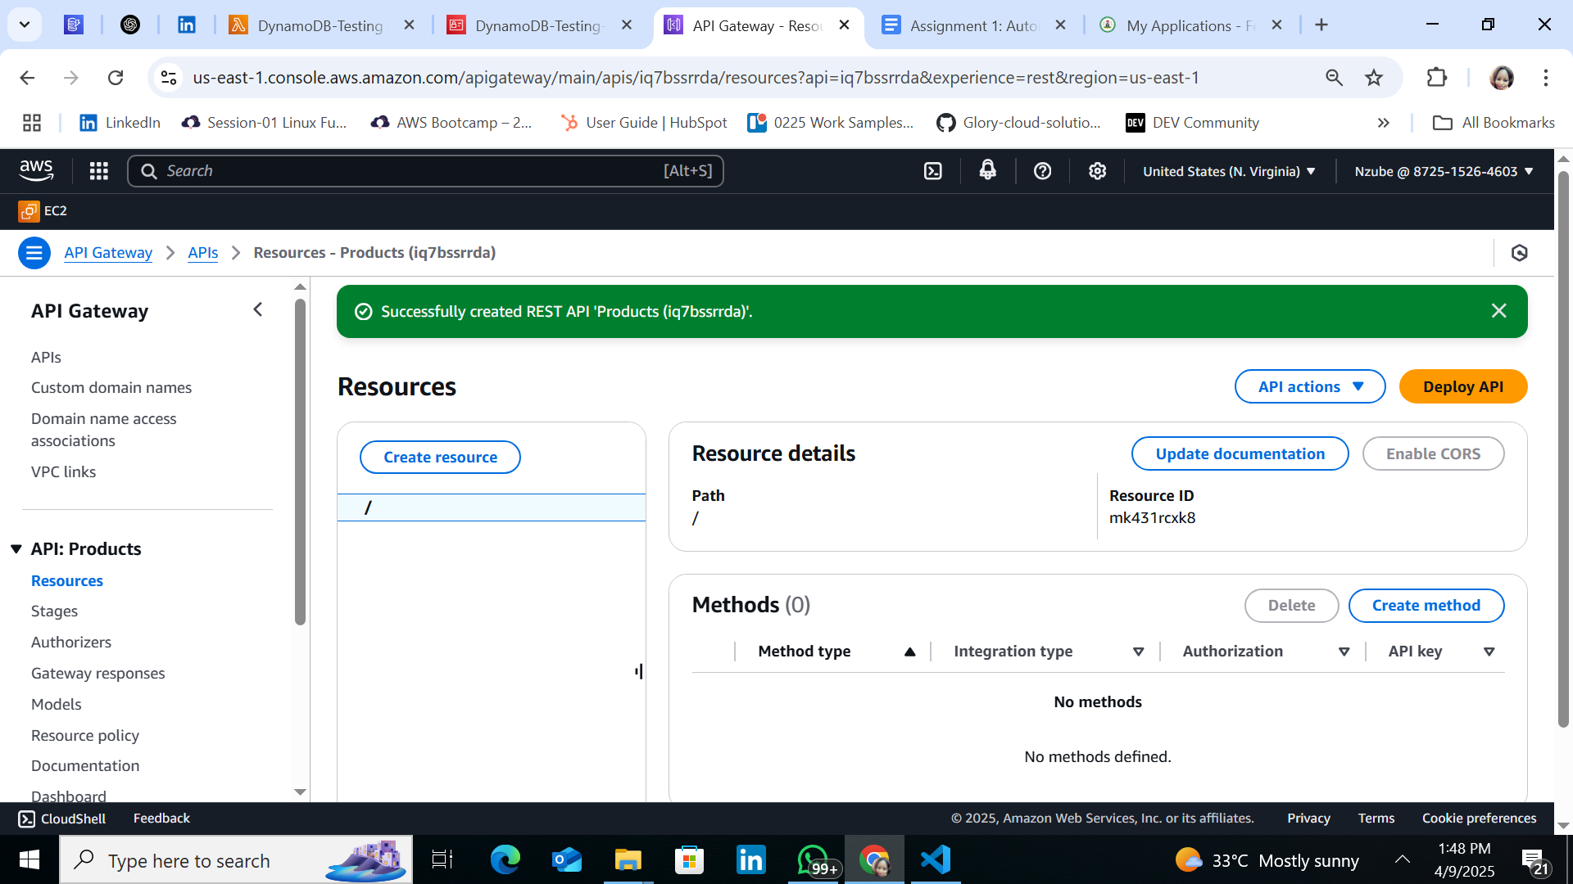Open the settings gear in AWS header

[1097, 171]
